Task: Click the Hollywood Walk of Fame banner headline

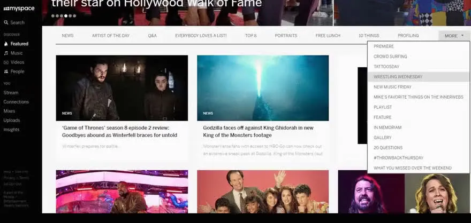Action: tap(156, 4)
